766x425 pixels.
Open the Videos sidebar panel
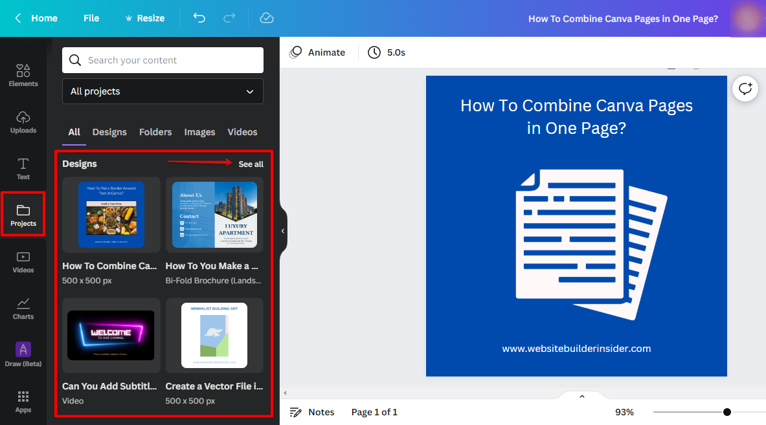click(x=23, y=261)
